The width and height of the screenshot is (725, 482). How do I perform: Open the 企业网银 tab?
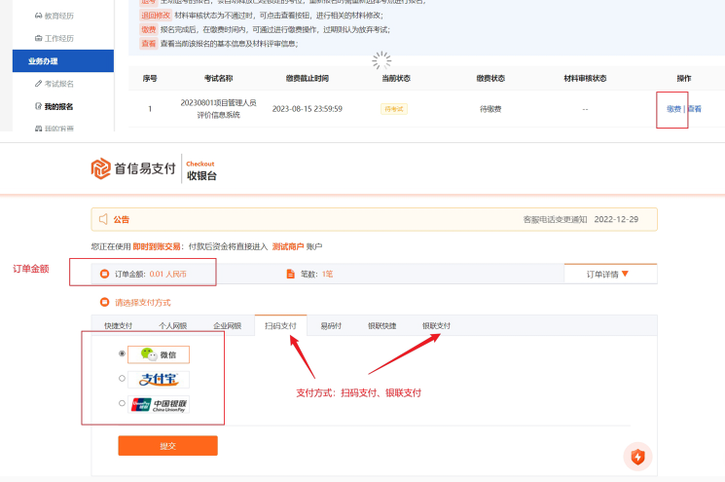227,326
